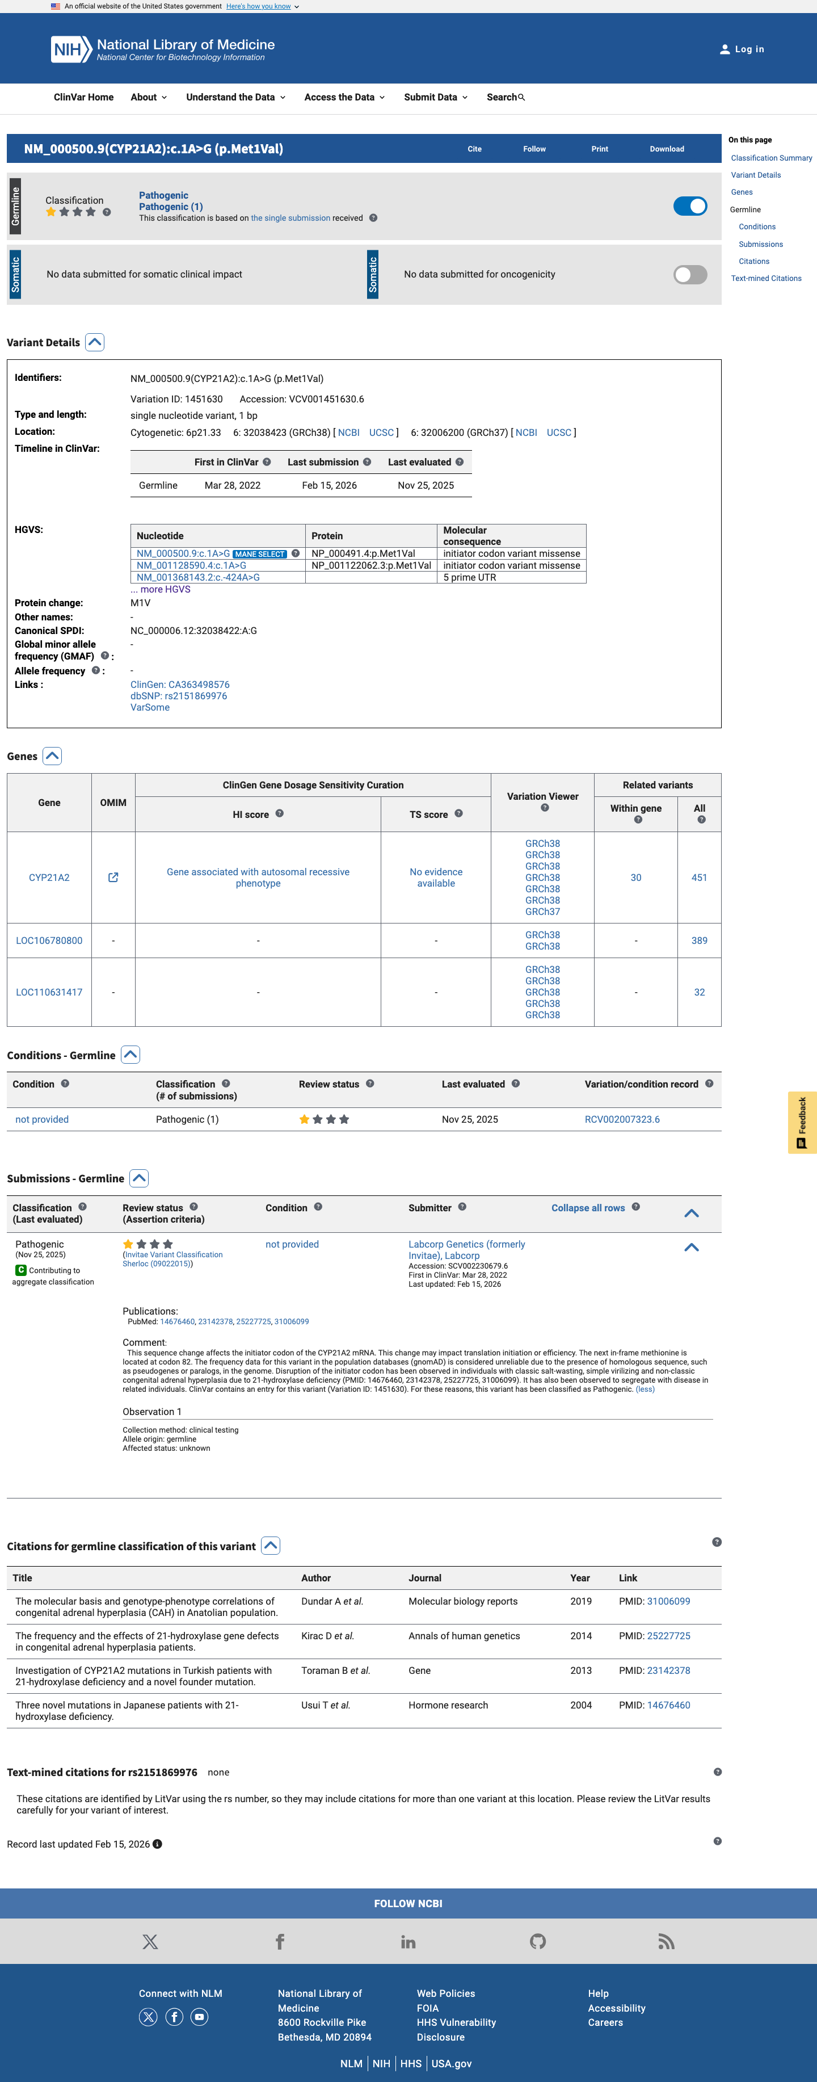Go to ClinVar Home
Screen dimensions: 817x2082
[83, 98]
